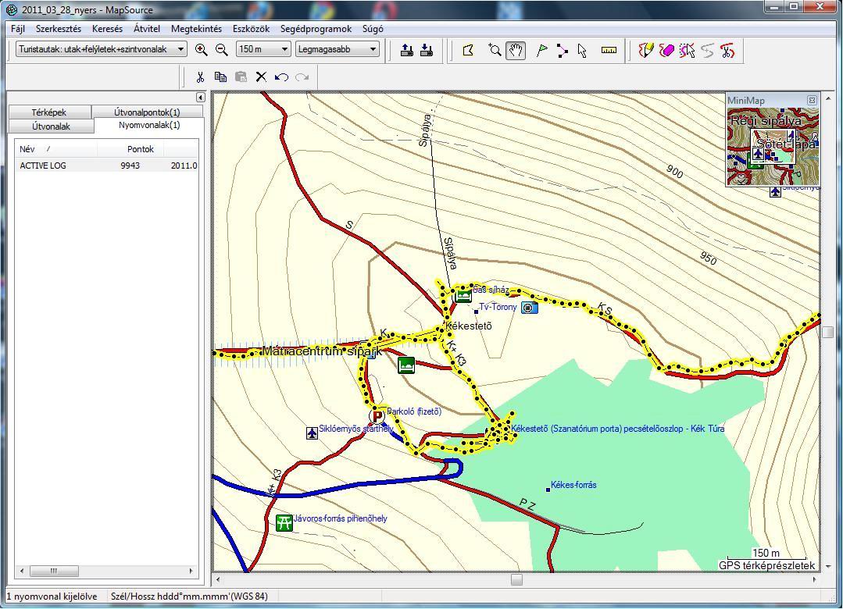Select the Track Select tool
Viewport: 843px width, 609px height.
pyautogui.click(x=687, y=51)
